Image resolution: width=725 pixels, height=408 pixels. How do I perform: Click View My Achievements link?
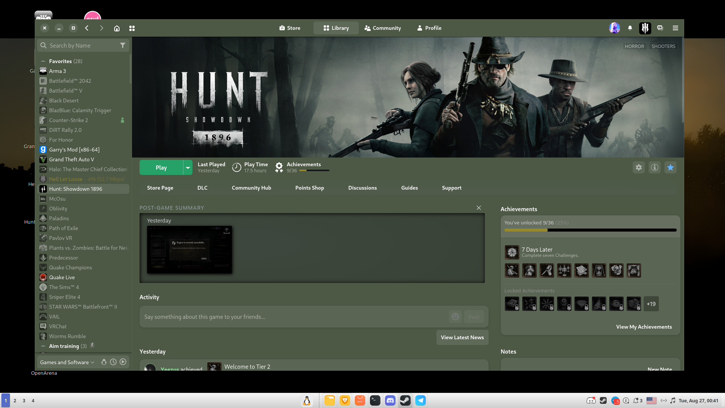[x=644, y=327]
